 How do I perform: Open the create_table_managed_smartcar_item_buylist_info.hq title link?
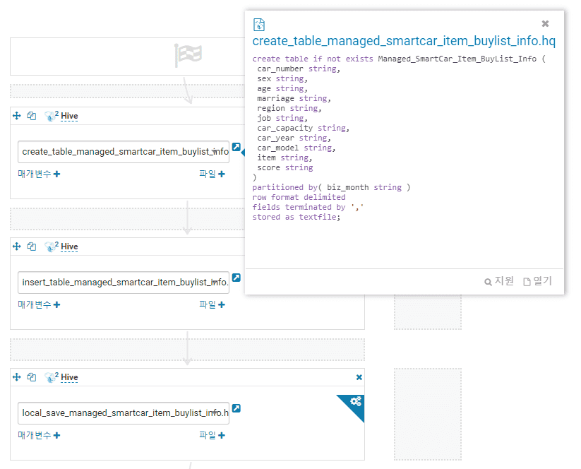pyautogui.click(x=404, y=42)
